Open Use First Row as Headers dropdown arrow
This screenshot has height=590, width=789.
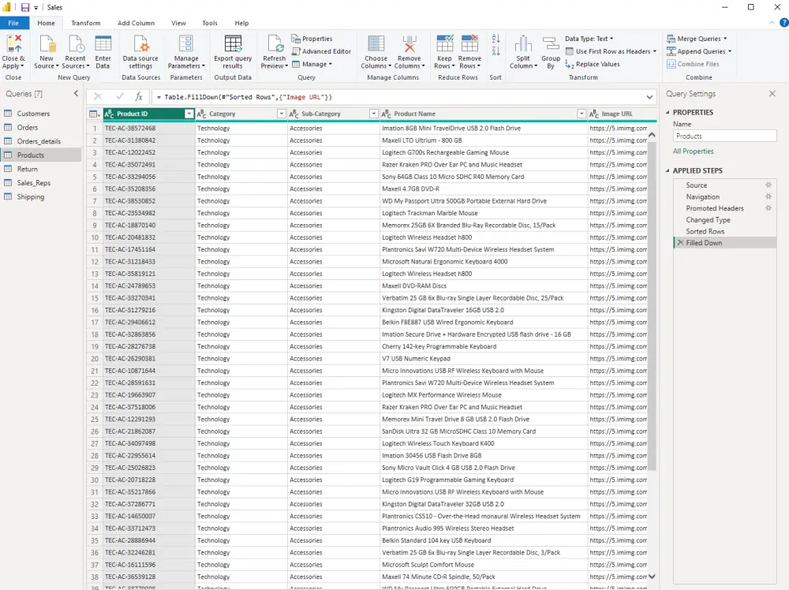[x=655, y=51]
